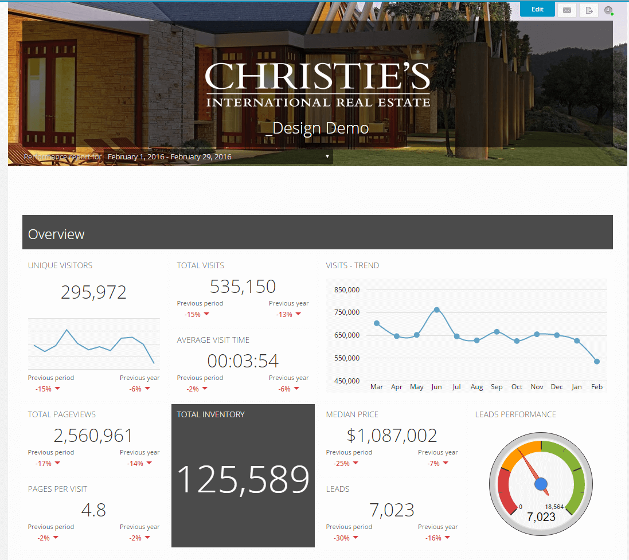Click the 18,564 gauge maximum label
Viewport: 629px width, 560px height.
pyautogui.click(x=554, y=507)
